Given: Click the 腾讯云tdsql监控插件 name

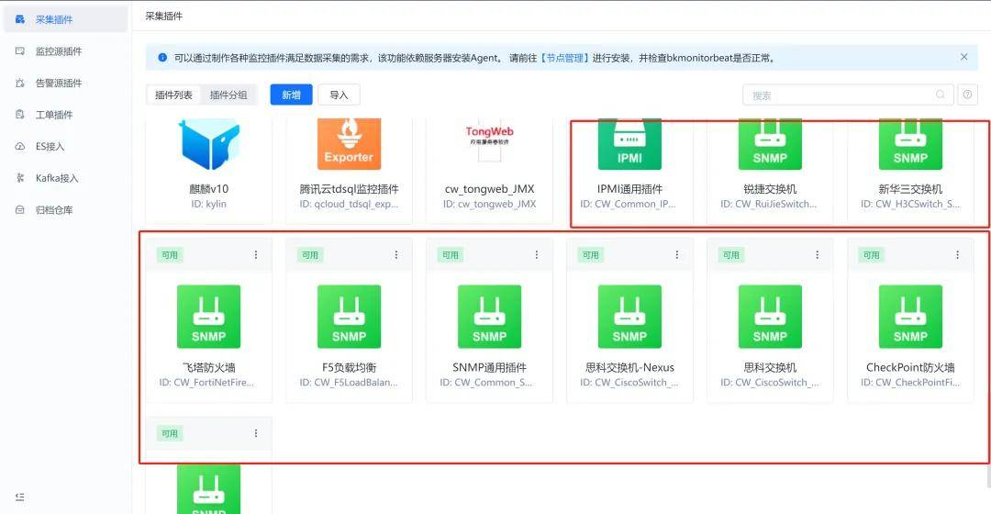Looking at the screenshot, I should (349, 188).
